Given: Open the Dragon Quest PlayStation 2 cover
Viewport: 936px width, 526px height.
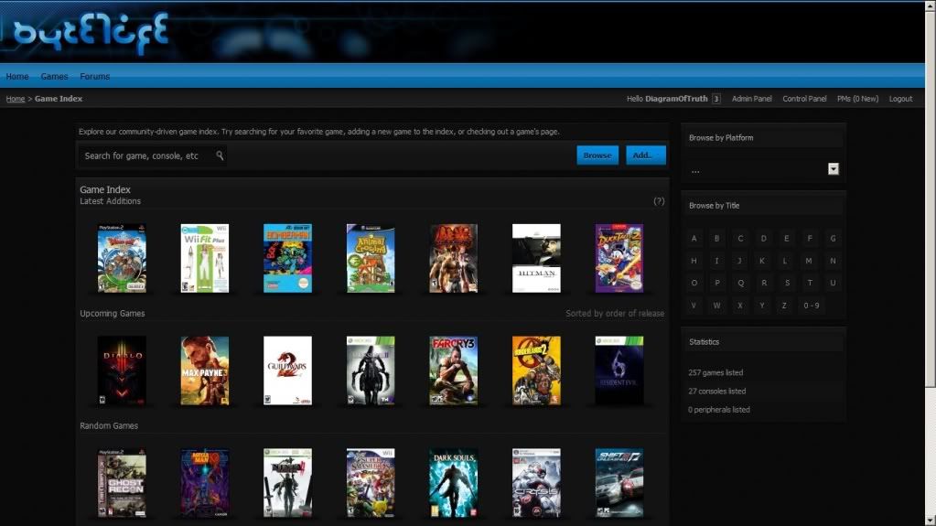Looking at the screenshot, I should pos(122,259).
